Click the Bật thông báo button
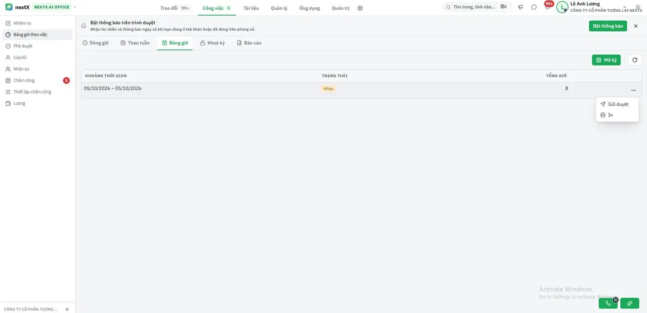Viewport: 647px width, 313px height. point(608,26)
